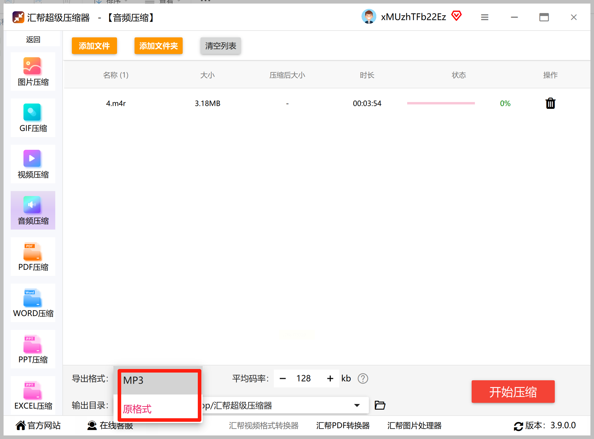Delete 4.m4r with the trash icon
The height and width of the screenshot is (439, 594).
pos(550,104)
